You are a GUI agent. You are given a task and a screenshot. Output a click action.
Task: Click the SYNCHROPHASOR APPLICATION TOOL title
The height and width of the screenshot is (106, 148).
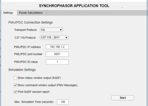pos(74,6)
